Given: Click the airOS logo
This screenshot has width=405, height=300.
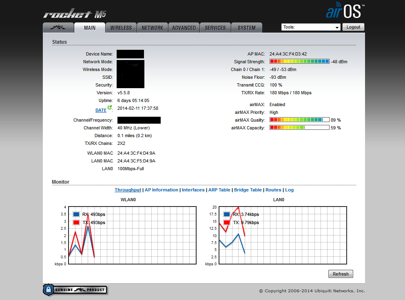Looking at the screenshot, I should click(345, 11).
